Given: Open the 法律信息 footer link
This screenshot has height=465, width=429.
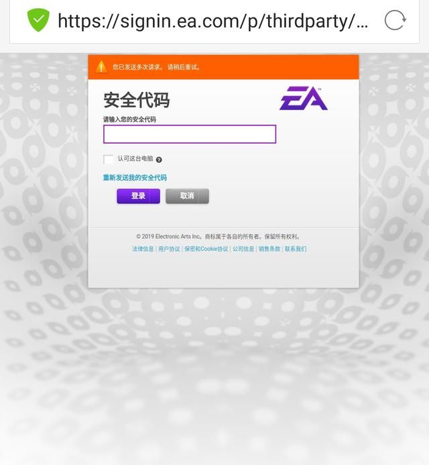Looking at the screenshot, I should [143, 249].
